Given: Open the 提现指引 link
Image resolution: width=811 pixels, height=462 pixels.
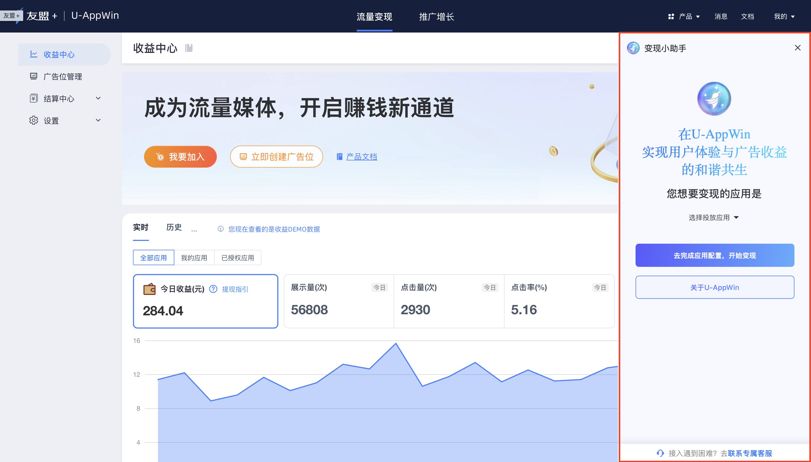Looking at the screenshot, I should (235, 289).
